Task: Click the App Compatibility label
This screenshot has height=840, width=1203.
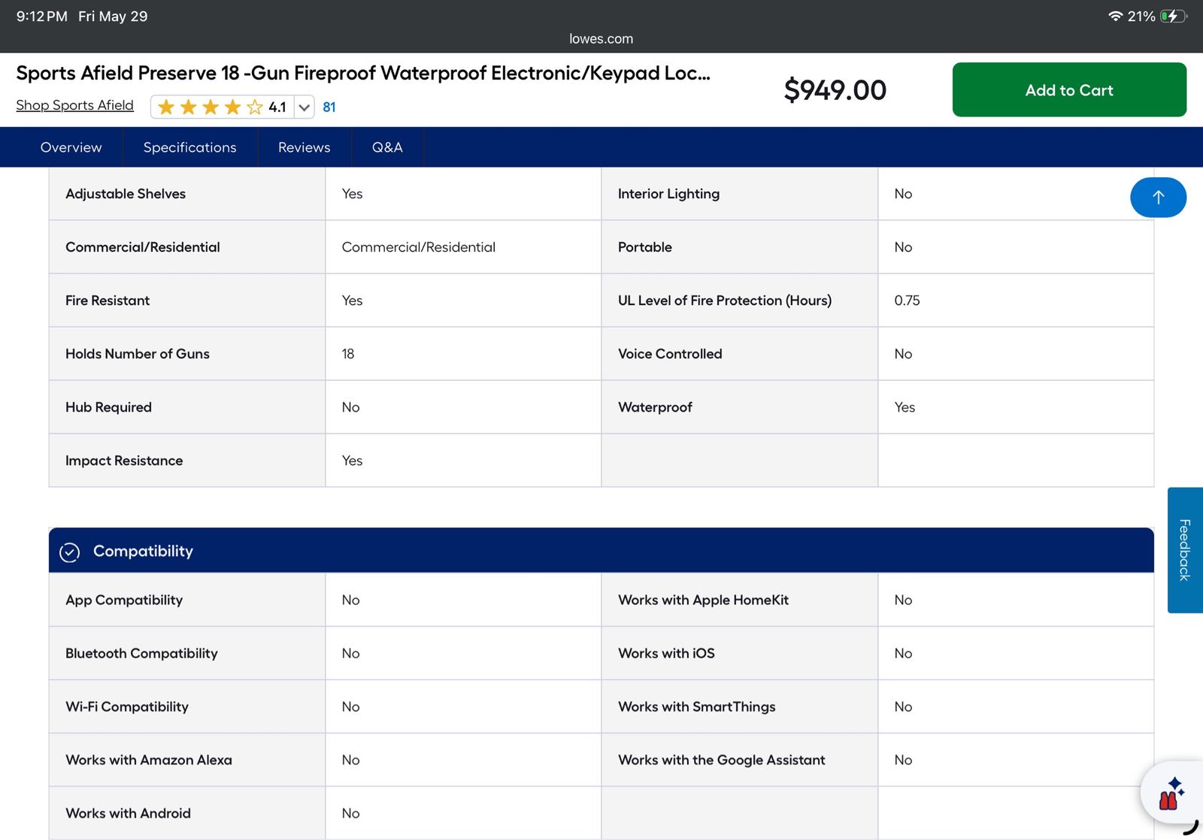Action: point(124,600)
